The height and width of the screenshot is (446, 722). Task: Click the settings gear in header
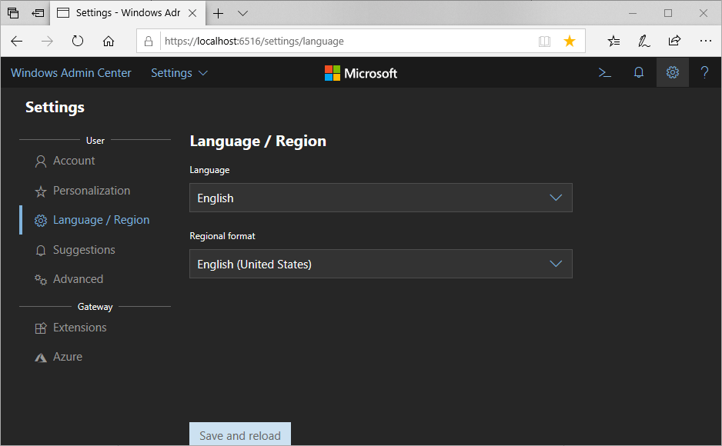coord(672,73)
